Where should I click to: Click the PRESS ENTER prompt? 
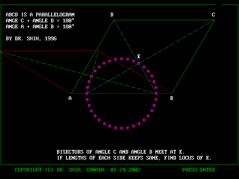tap(198, 170)
